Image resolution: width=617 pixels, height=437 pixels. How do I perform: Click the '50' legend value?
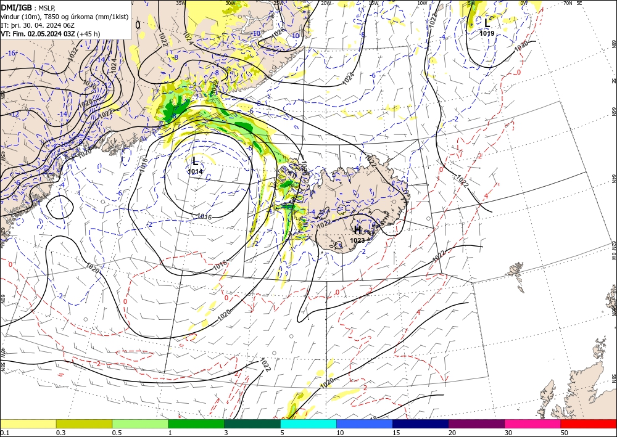click(565, 433)
